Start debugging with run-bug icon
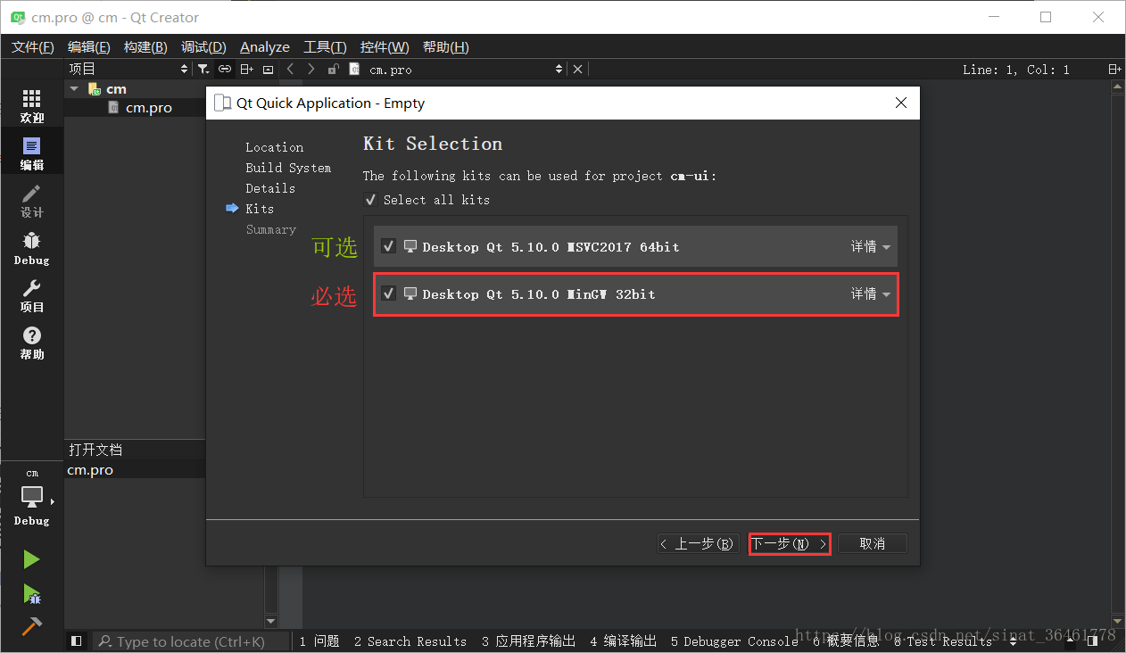The height and width of the screenshot is (653, 1126). pos(31,593)
